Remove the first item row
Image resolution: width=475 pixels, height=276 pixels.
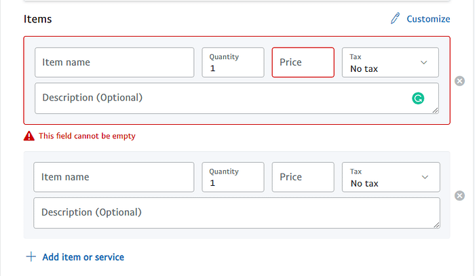(459, 81)
